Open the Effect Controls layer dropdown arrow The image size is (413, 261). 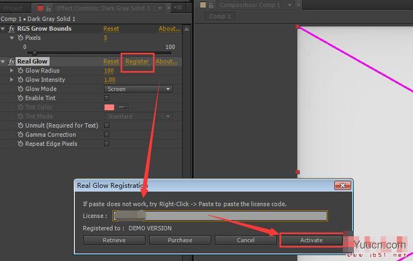160,9
